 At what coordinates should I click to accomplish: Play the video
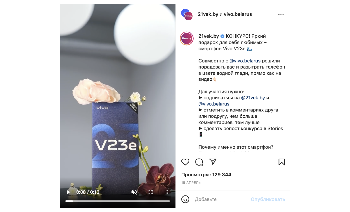69,192
